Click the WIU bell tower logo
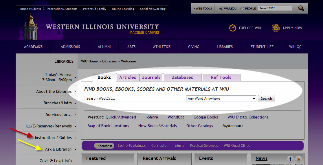The width and height of the screenshot is (323, 165). (30, 26)
